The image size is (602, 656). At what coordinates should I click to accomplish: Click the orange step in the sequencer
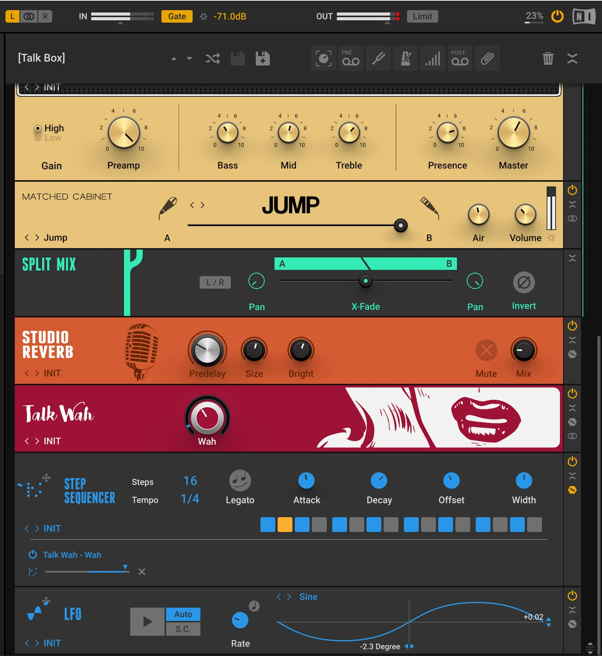[x=285, y=524]
